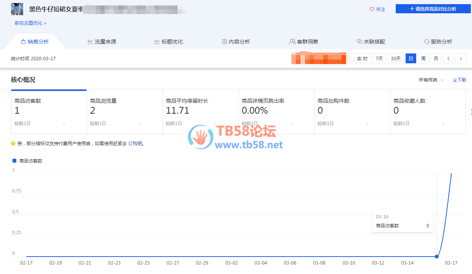Open the 前往主图优化 link
472x274 pixels.
point(30,23)
